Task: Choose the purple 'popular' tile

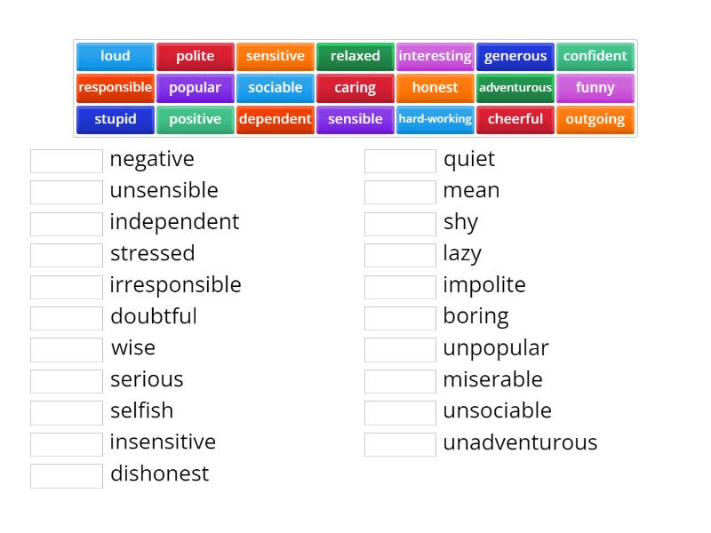Action: [x=195, y=88]
